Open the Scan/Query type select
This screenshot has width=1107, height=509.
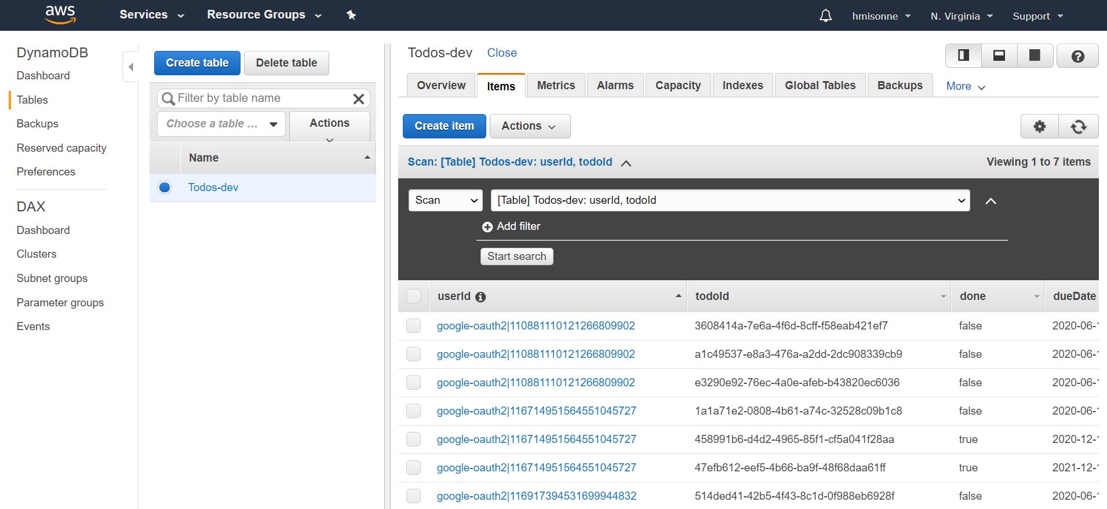pyautogui.click(x=445, y=200)
